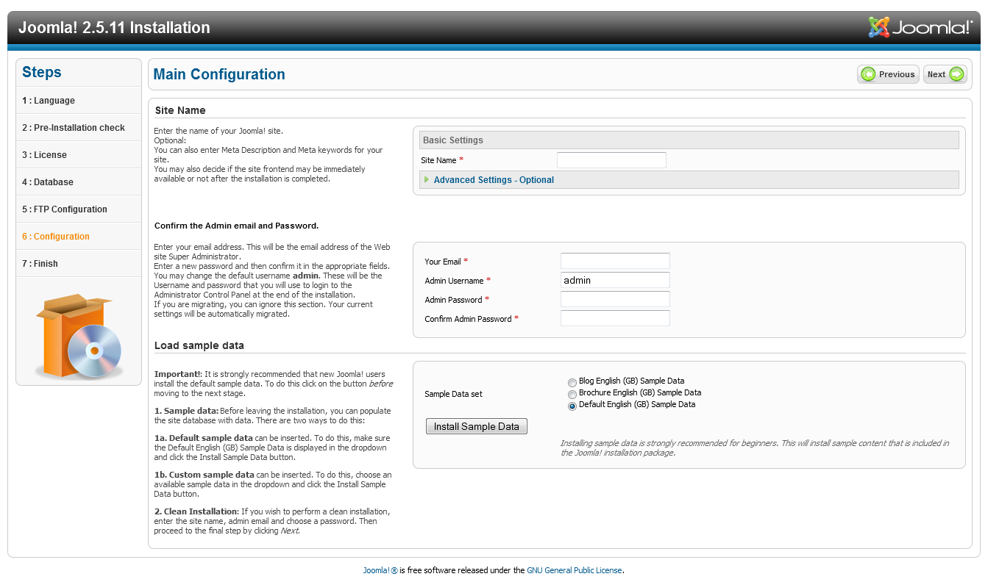Click the Main Configuration heading

pyautogui.click(x=219, y=74)
